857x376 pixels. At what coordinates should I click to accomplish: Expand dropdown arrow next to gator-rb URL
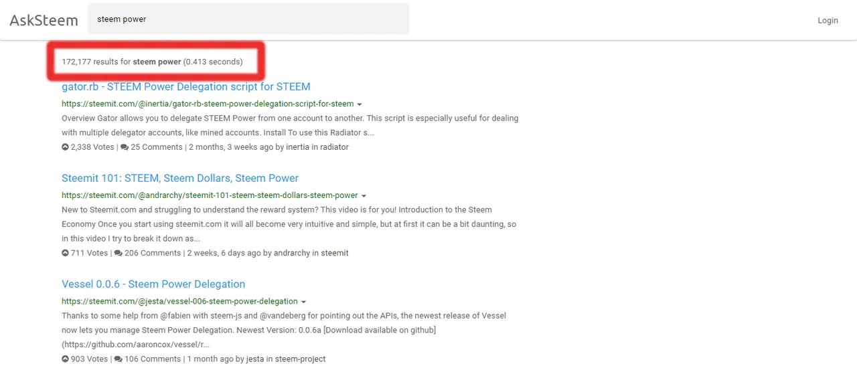360,104
